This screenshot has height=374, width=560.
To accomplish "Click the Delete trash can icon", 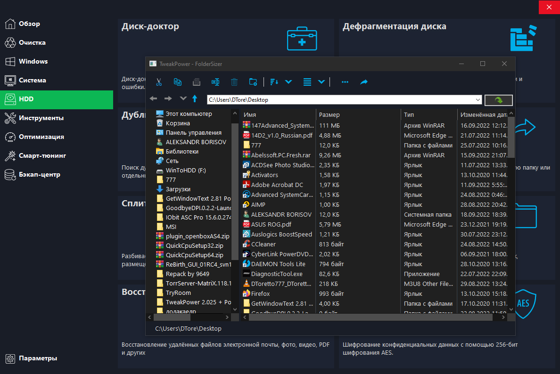I will 234,82.
